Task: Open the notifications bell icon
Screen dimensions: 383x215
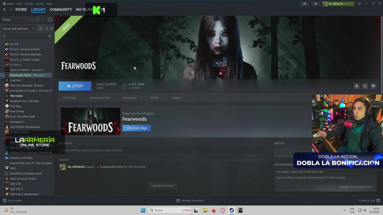Action: 316,4
